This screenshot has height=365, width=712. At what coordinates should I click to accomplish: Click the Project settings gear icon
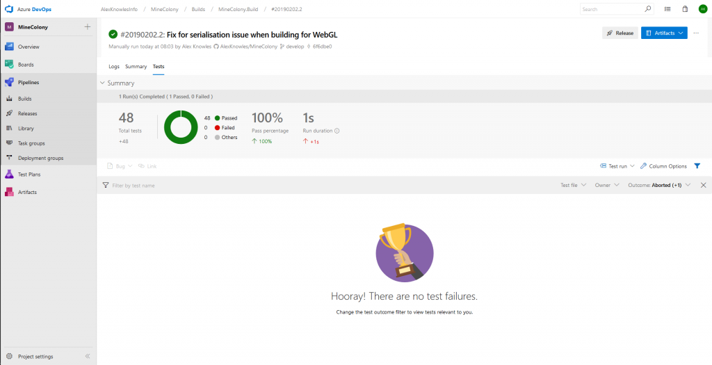9,357
